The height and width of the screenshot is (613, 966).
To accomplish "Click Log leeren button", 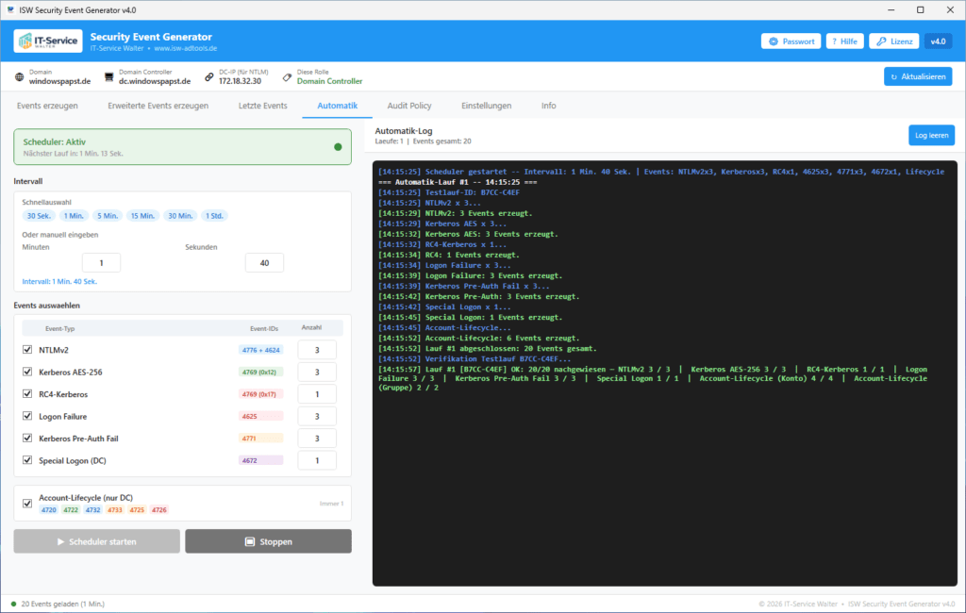I will click(931, 135).
